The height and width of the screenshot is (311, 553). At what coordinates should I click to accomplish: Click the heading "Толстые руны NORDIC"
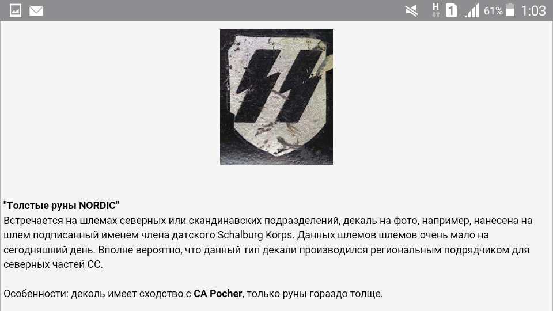click(62, 205)
